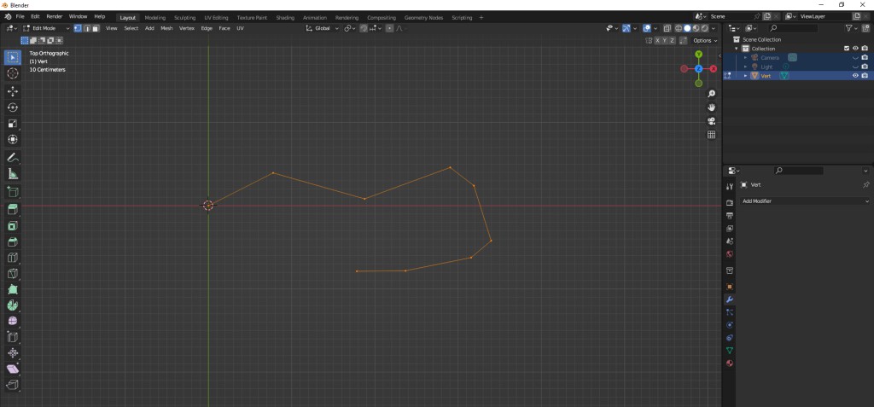Expand the Add Modifier dropdown

click(x=805, y=201)
